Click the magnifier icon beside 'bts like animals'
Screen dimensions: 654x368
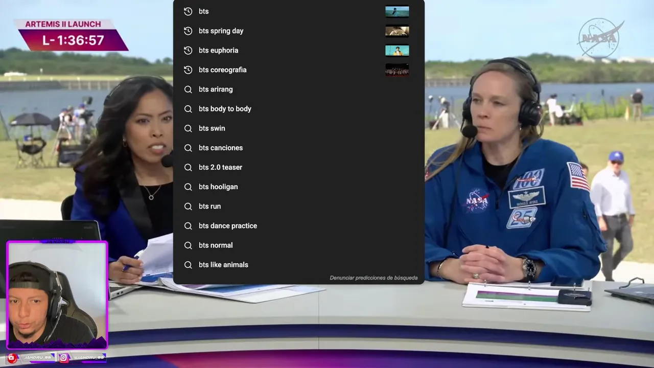pos(188,265)
